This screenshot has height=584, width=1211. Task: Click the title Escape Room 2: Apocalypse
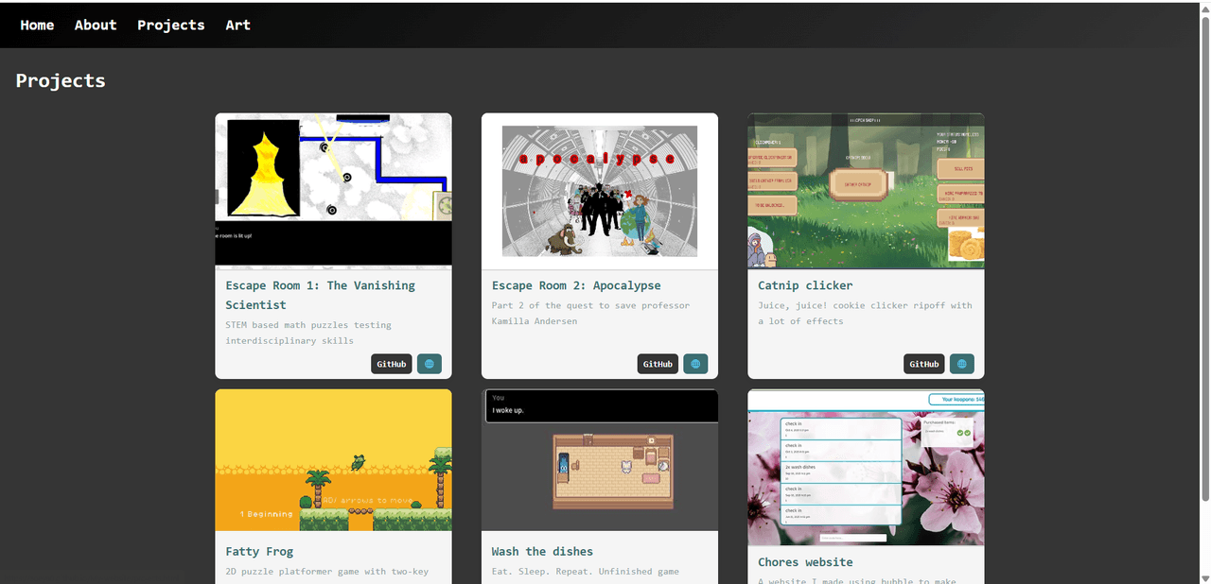pos(576,285)
